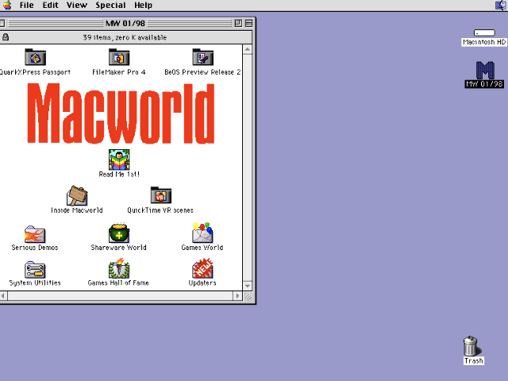
Task: Select the System Utilities folder
Action: pos(35,270)
